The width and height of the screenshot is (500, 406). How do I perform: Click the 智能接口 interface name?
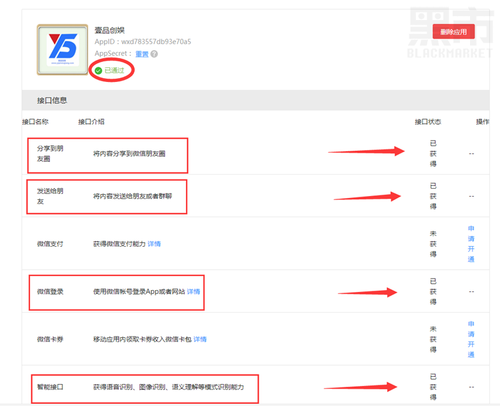(x=50, y=387)
